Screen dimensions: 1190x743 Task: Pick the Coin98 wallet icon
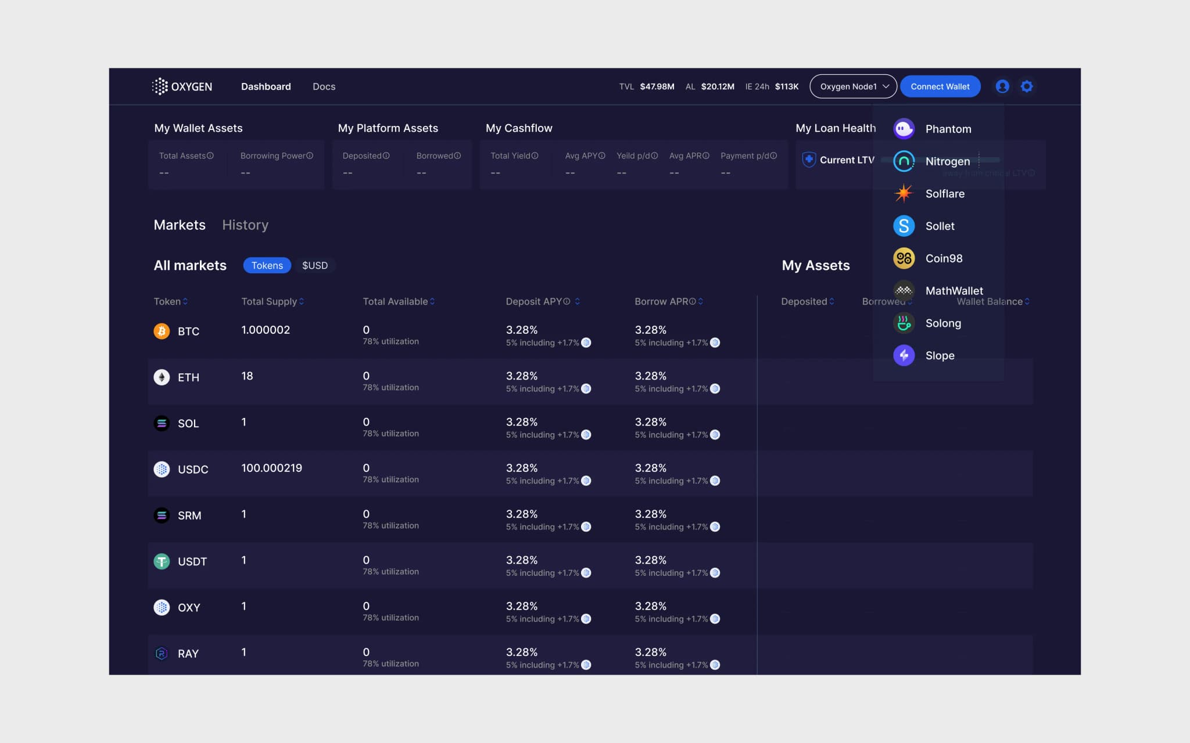[x=904, y=258]
